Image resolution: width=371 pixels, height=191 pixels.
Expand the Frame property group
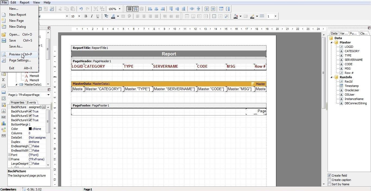tap(10, 159)
